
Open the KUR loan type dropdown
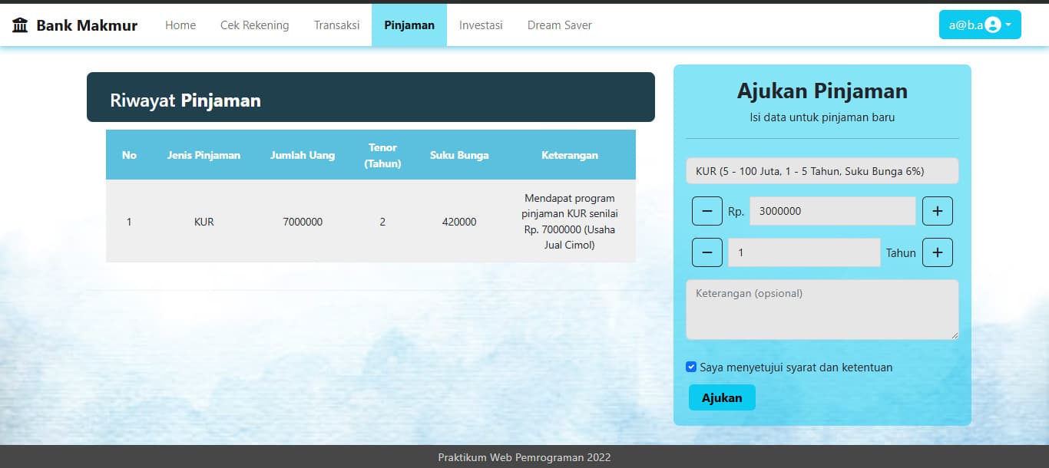822,170
